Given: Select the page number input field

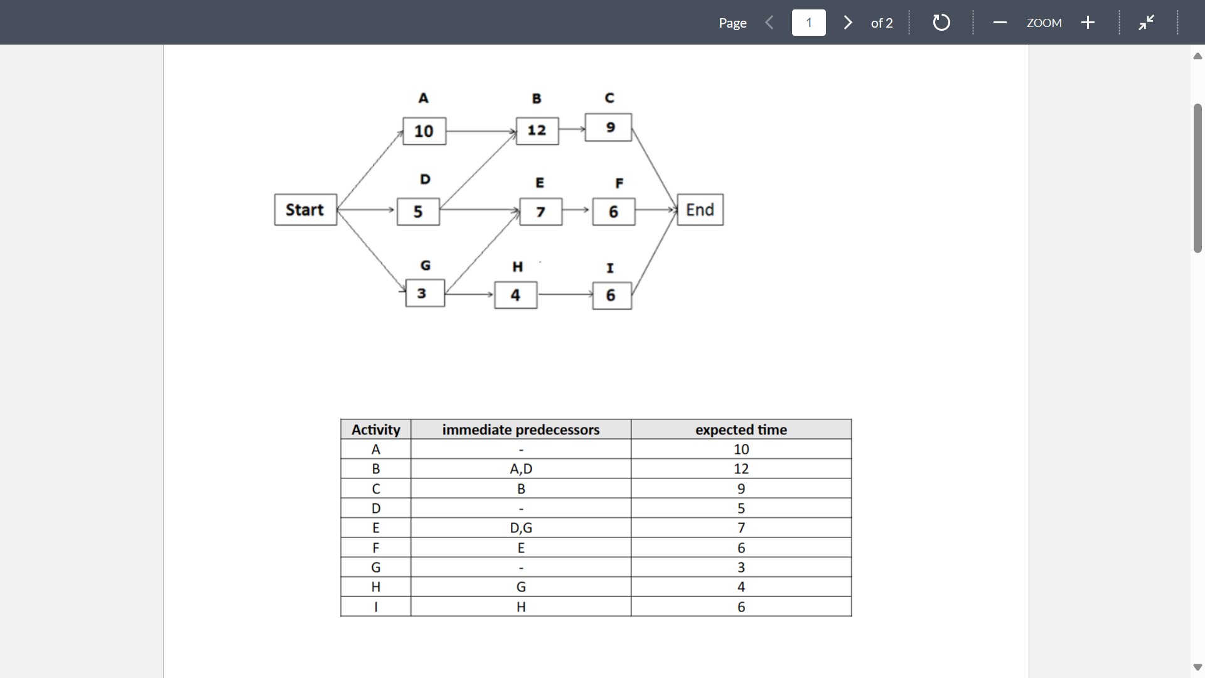Looking at the screenshot, I should coord(808,22).
